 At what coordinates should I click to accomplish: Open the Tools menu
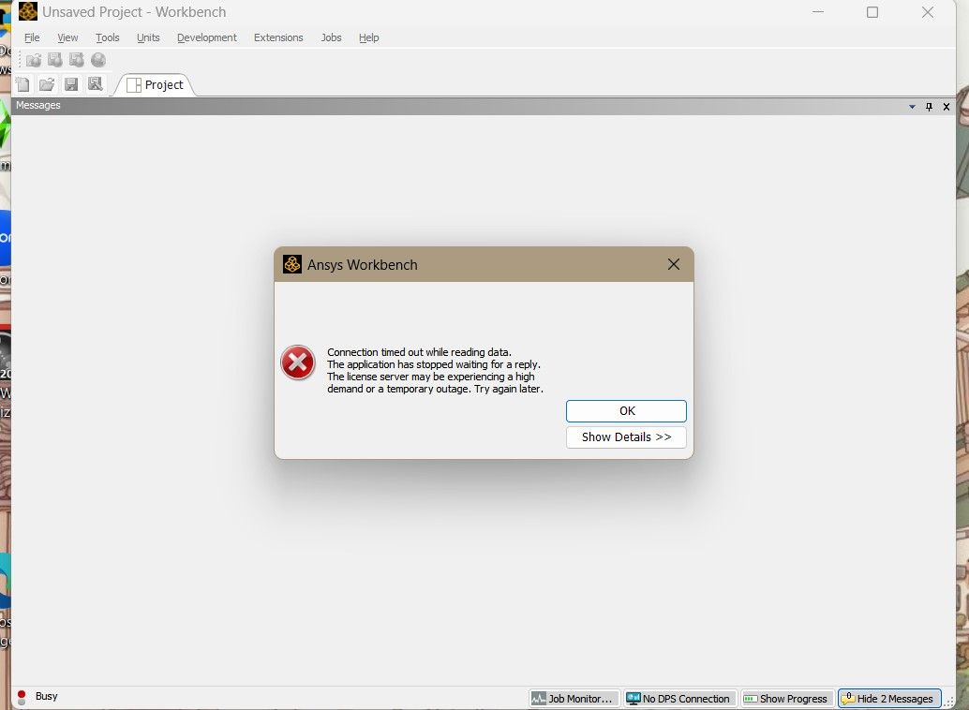pos(108,37)
